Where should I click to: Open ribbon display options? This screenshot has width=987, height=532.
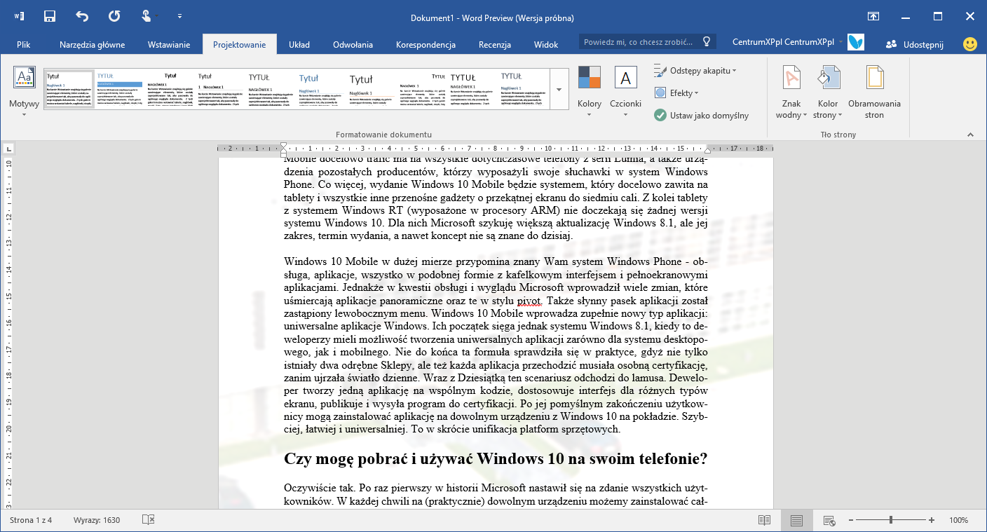click(x=873, y=16)
